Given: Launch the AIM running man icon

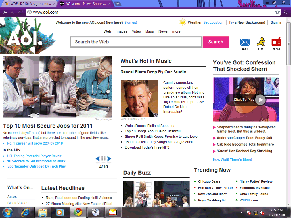Looking at the screenshot, I should pos(260,42).
